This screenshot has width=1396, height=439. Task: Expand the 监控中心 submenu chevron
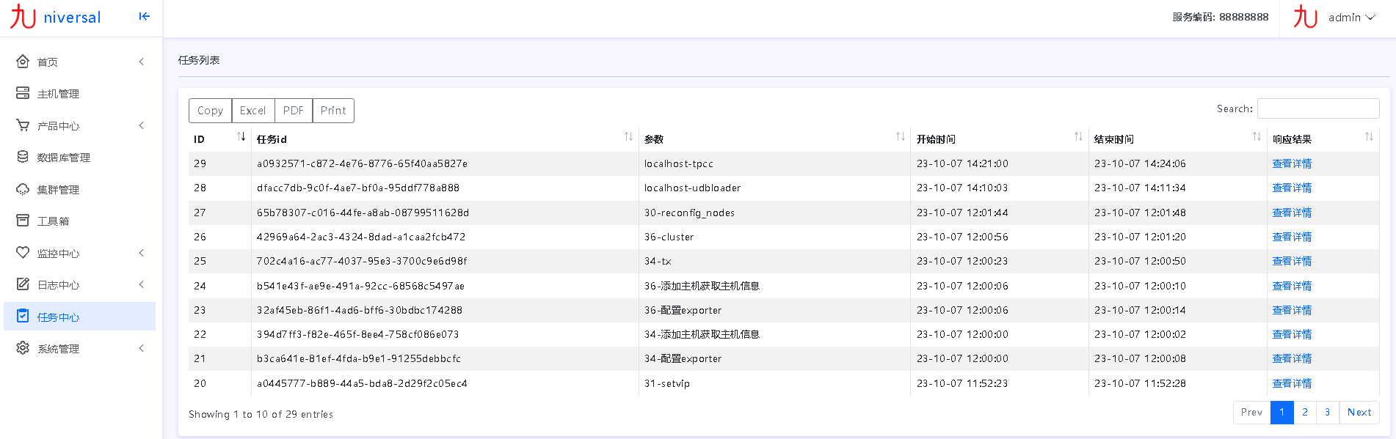point(142,253)
